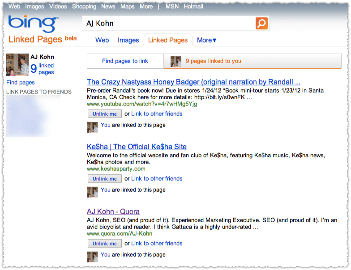This screenshot has height=270, width=351.
Task: Open Maps in top navigation bar
Action: point(127,6)
